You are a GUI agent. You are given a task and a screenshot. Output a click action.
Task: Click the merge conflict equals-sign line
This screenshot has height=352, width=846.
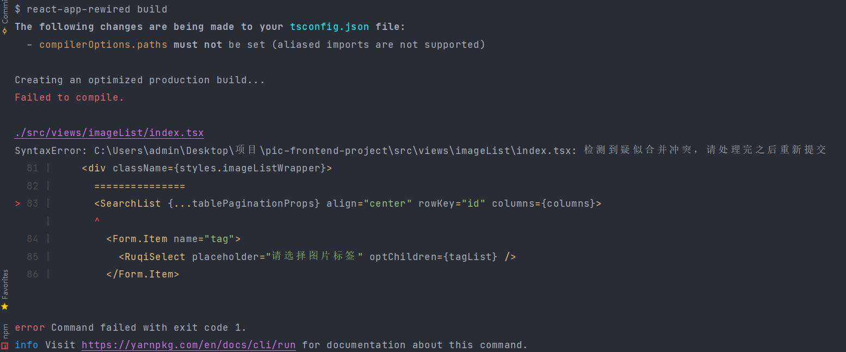[x=140, y=186]
